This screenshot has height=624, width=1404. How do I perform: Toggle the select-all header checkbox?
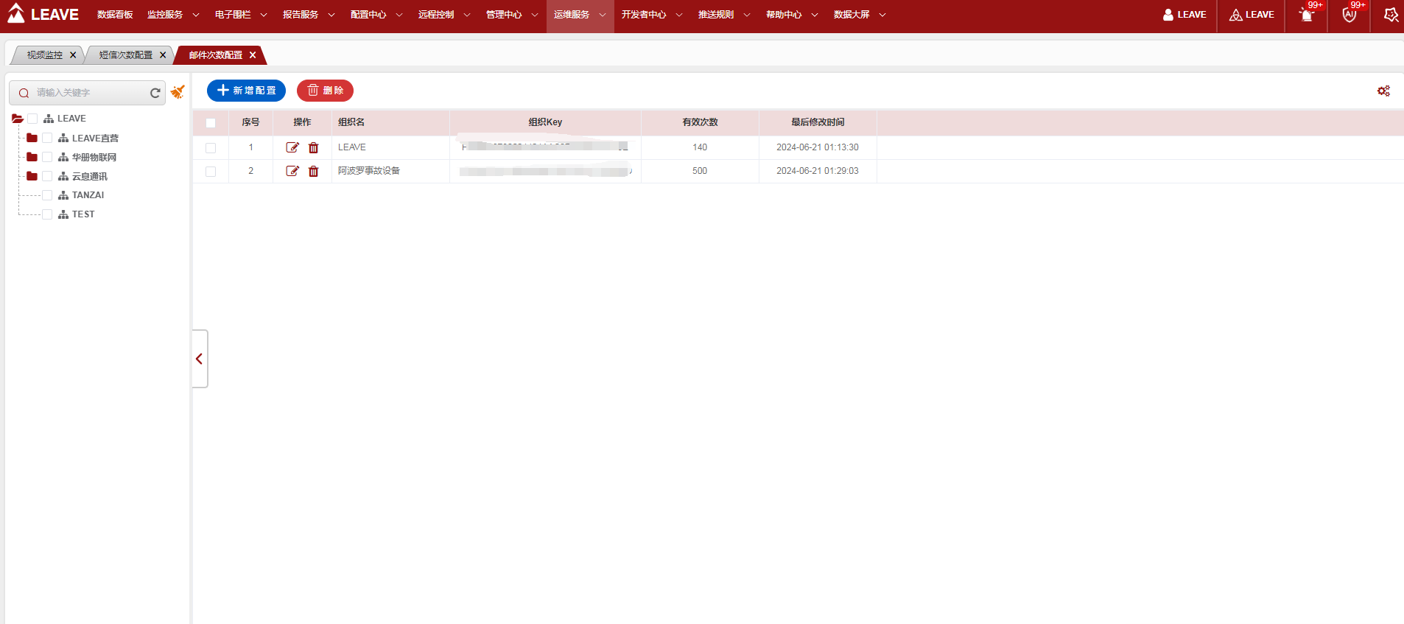point(211,123)
